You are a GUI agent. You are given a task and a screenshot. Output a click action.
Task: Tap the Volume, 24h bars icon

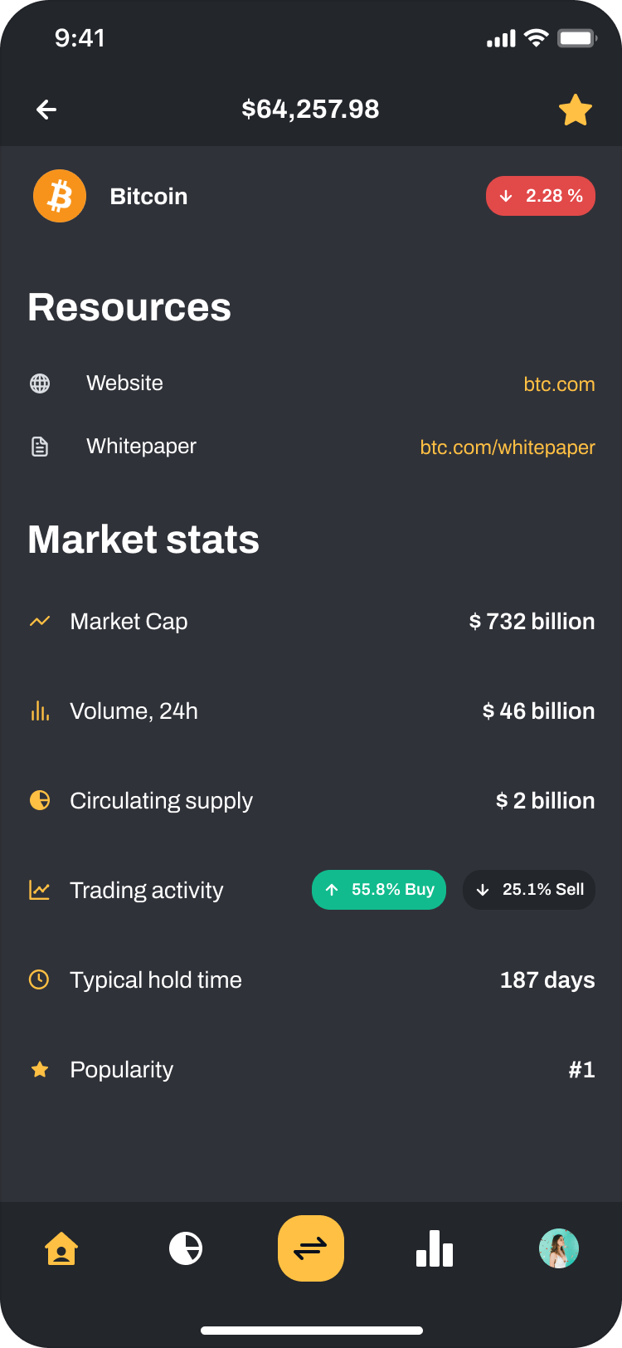point(40,711)
